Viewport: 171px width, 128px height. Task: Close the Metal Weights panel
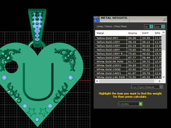point(164,19)
